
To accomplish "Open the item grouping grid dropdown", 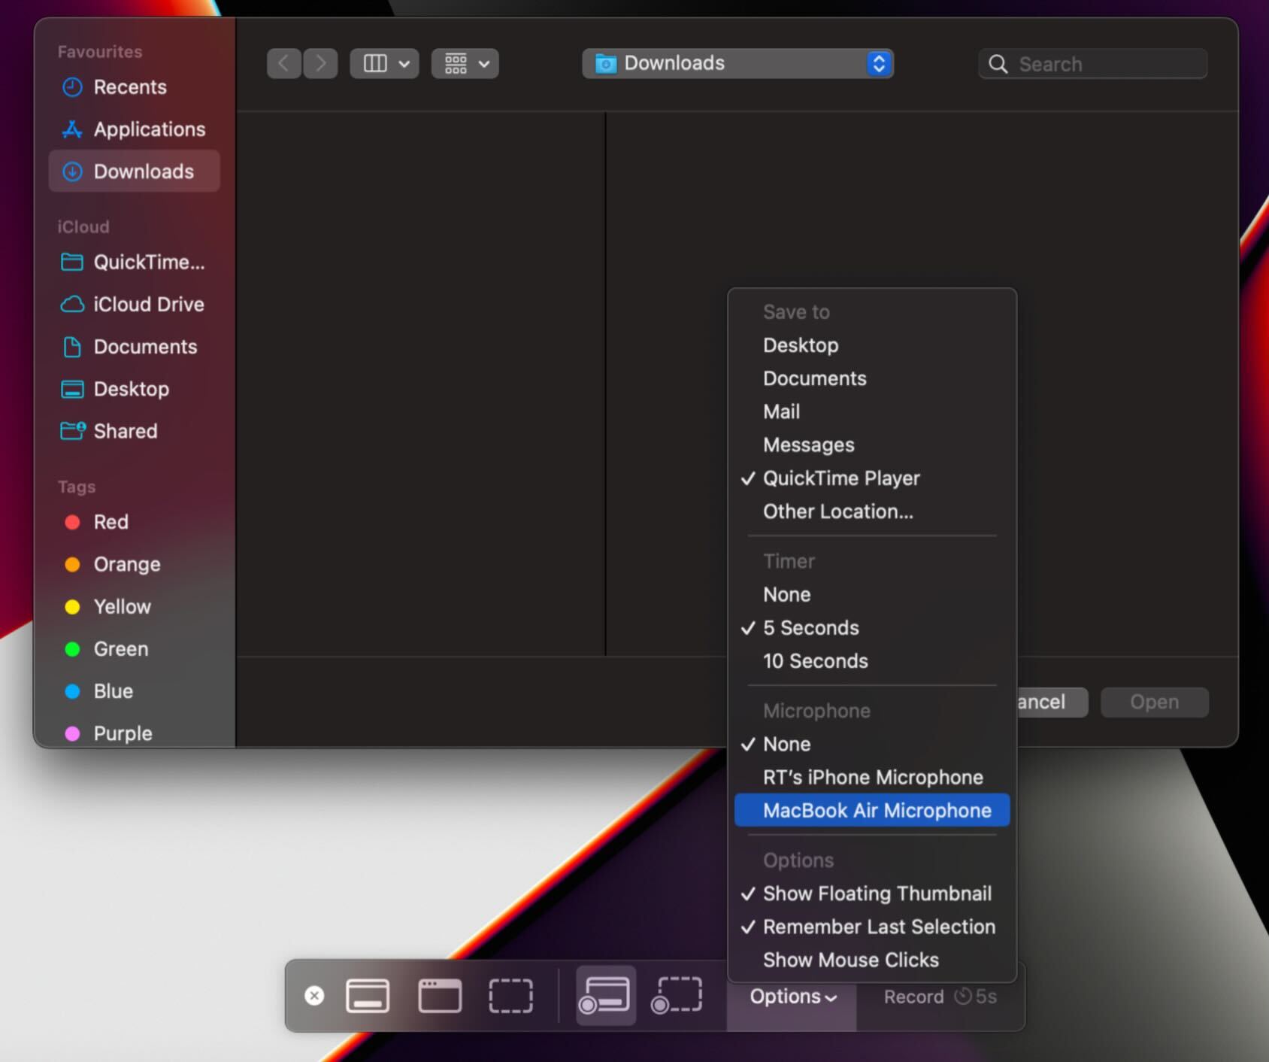I will pyautogui.click(x=465, y=63).
